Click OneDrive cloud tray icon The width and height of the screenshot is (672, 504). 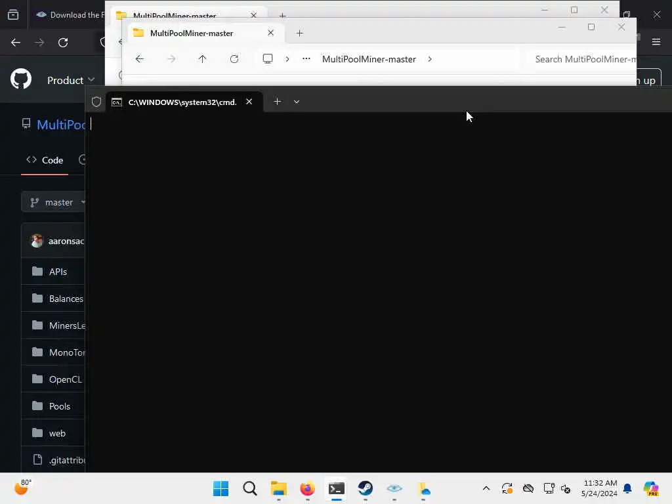point(528,488)
